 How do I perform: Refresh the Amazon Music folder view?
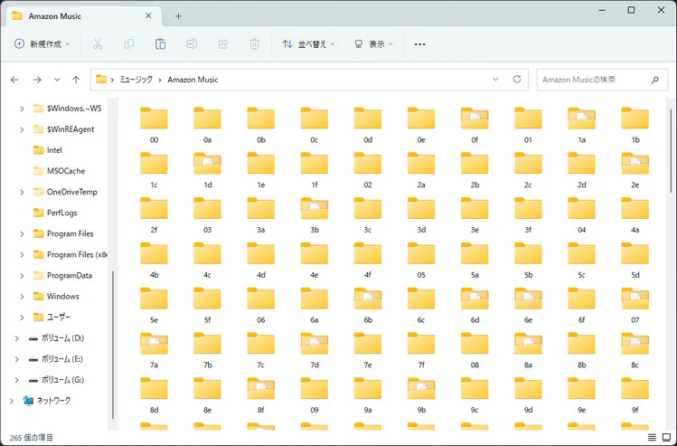click(517, 79)
